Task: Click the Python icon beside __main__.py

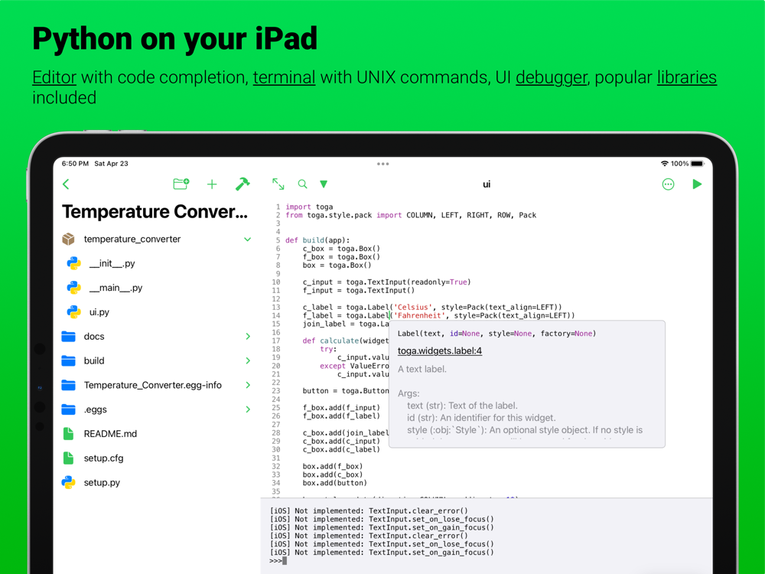Action: (x=73, y=288)
